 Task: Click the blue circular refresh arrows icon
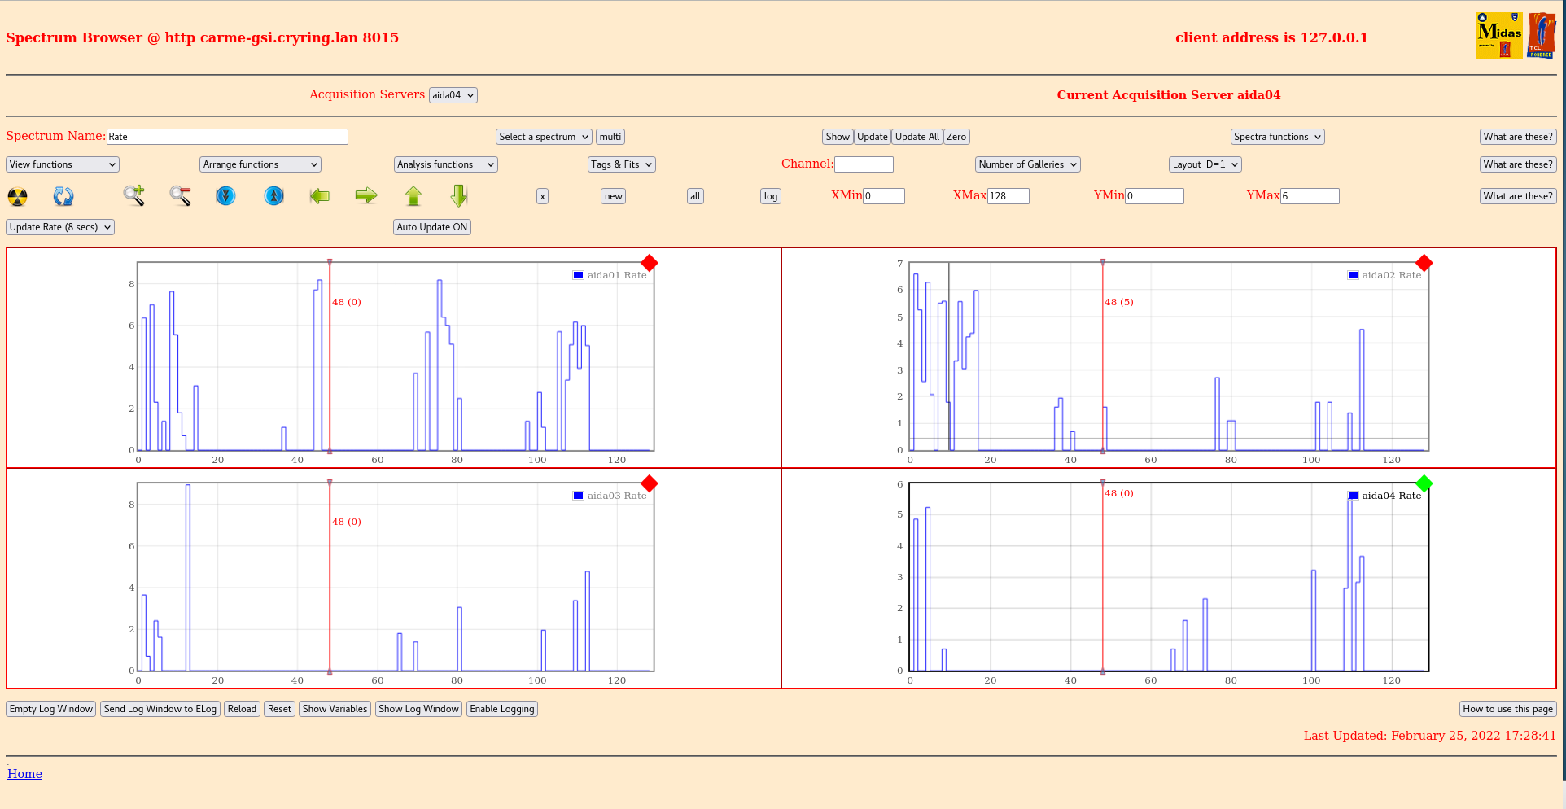tap(63, 196)
